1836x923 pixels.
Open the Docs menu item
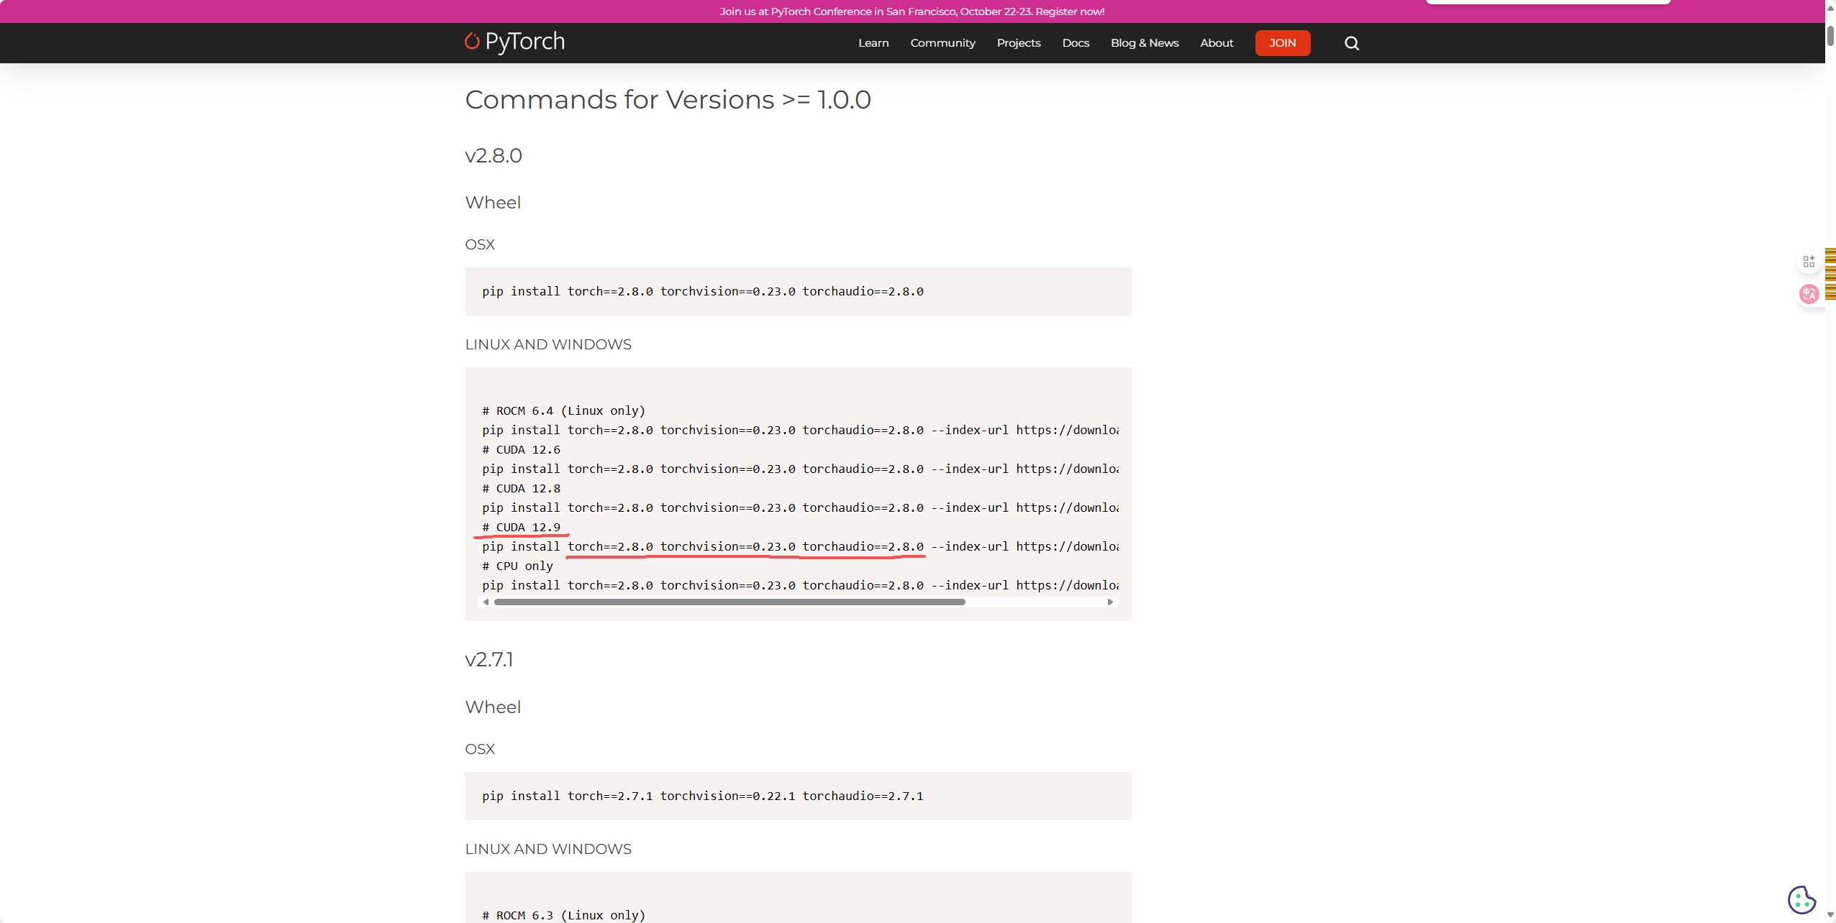[1076, 43]
